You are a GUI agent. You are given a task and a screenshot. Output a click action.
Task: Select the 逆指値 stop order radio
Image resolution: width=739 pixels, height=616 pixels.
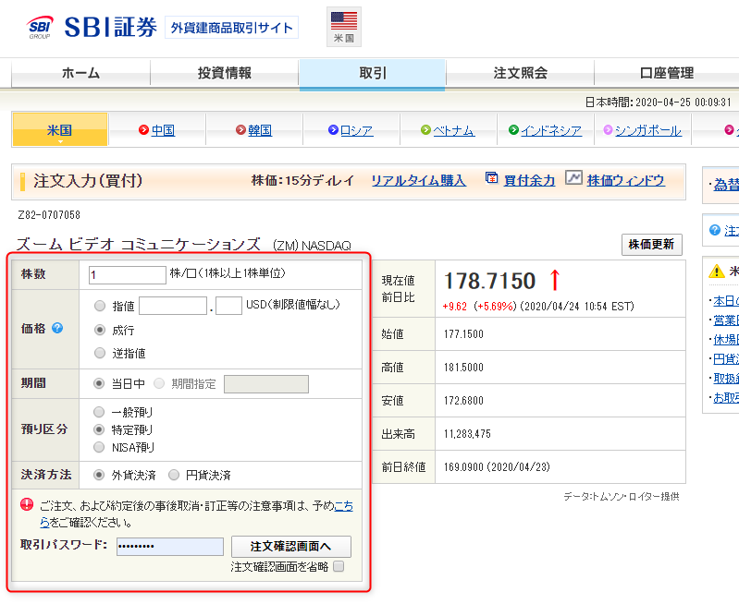click(100, 353)
